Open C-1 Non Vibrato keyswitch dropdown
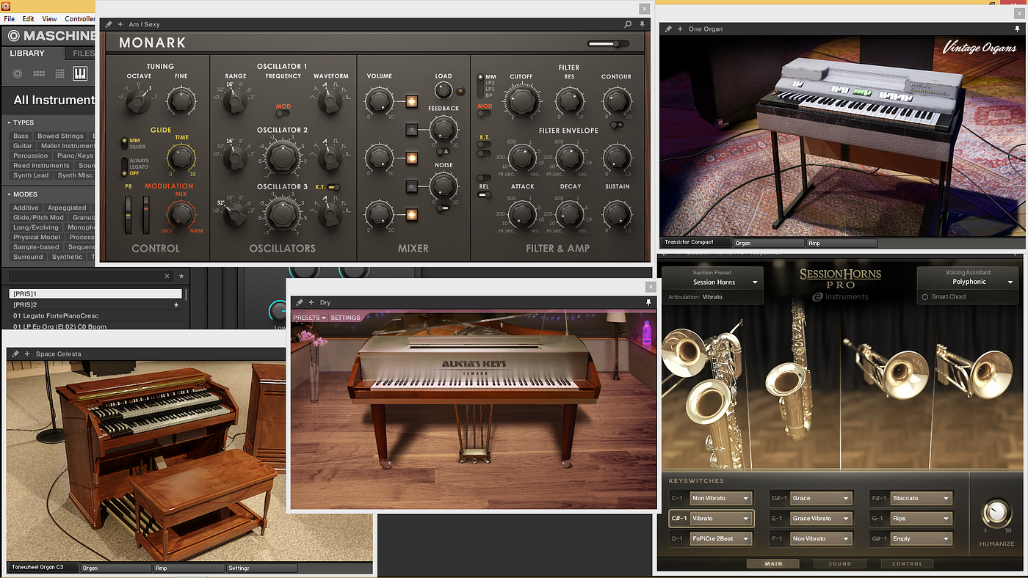This screenshot has height=578, width=1028. [721, 498]
